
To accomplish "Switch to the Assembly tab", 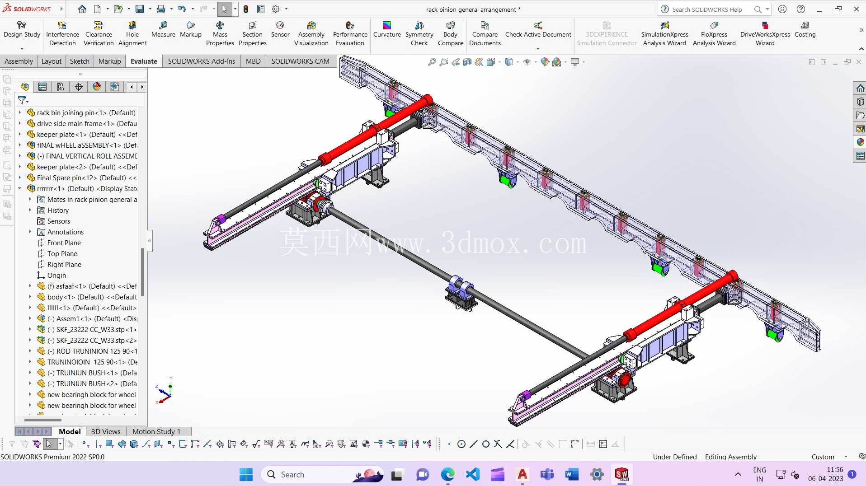I will click(x=19, y=61).
